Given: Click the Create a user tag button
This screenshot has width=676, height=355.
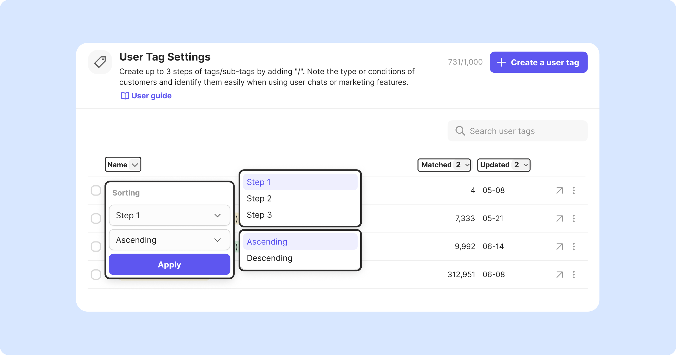Looking at the screenshot, I should point(538,62).
